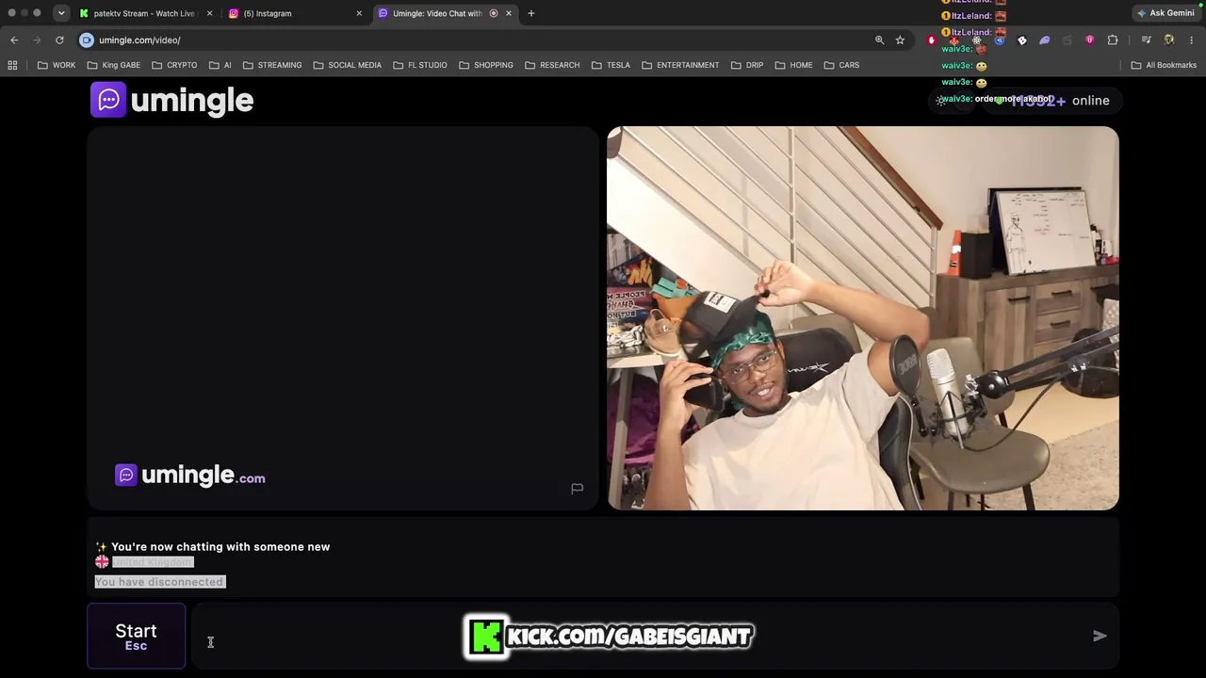Open the SHOPPING bookmarks folder
This screenshot has height=678, width=1206.
click(x=486, y=65)
